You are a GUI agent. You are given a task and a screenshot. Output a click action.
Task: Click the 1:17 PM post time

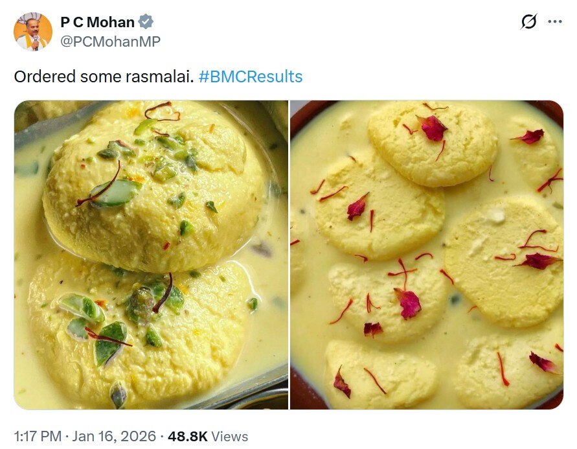[x=37, y=437]
